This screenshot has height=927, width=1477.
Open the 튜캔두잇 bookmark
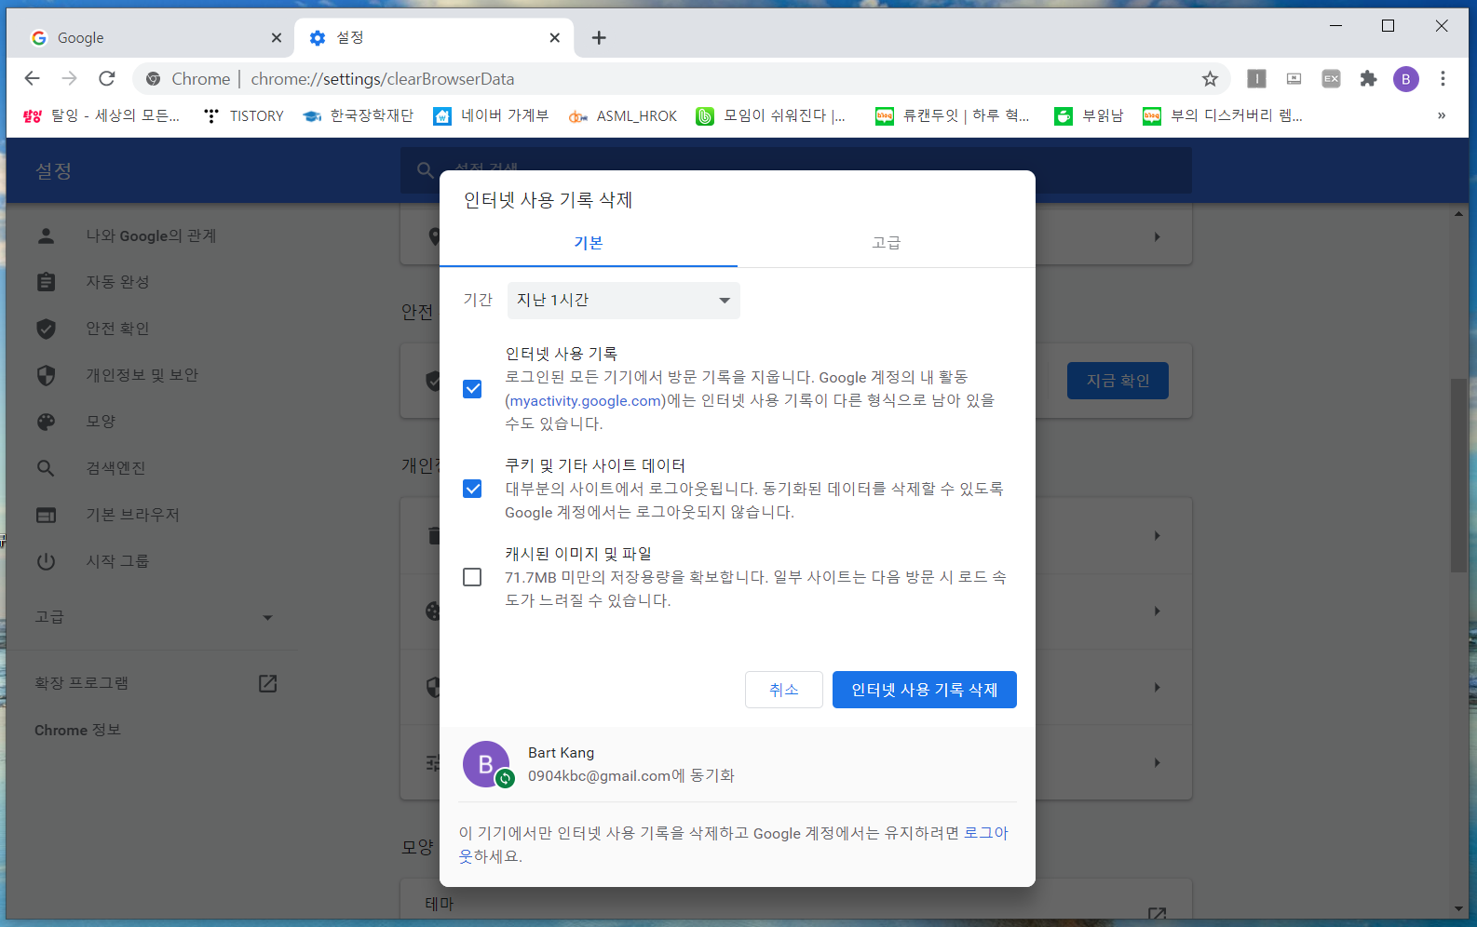953,115
